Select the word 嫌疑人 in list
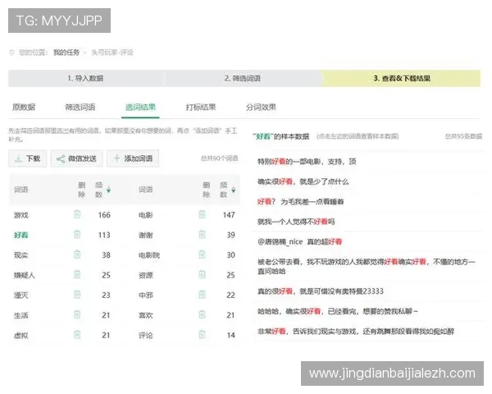This screenshot has width=492, height=394. point(24,276)
